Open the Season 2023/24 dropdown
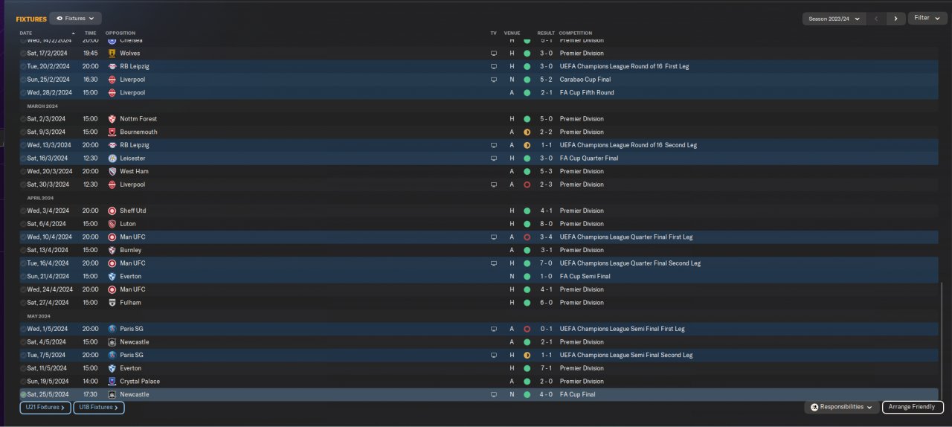Image resolution: width=952 pixels, height=427 pixels. click(x=834, y=19)
